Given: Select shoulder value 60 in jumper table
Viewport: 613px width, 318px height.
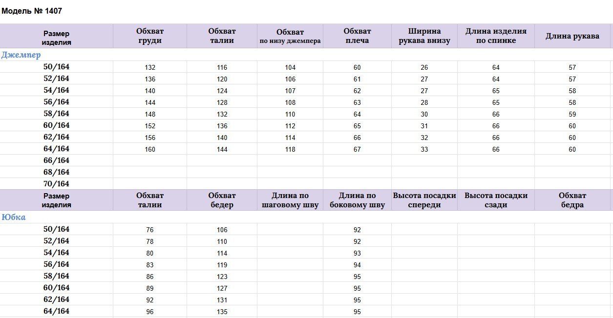Looking at the screenshot, I should point(357,67).
